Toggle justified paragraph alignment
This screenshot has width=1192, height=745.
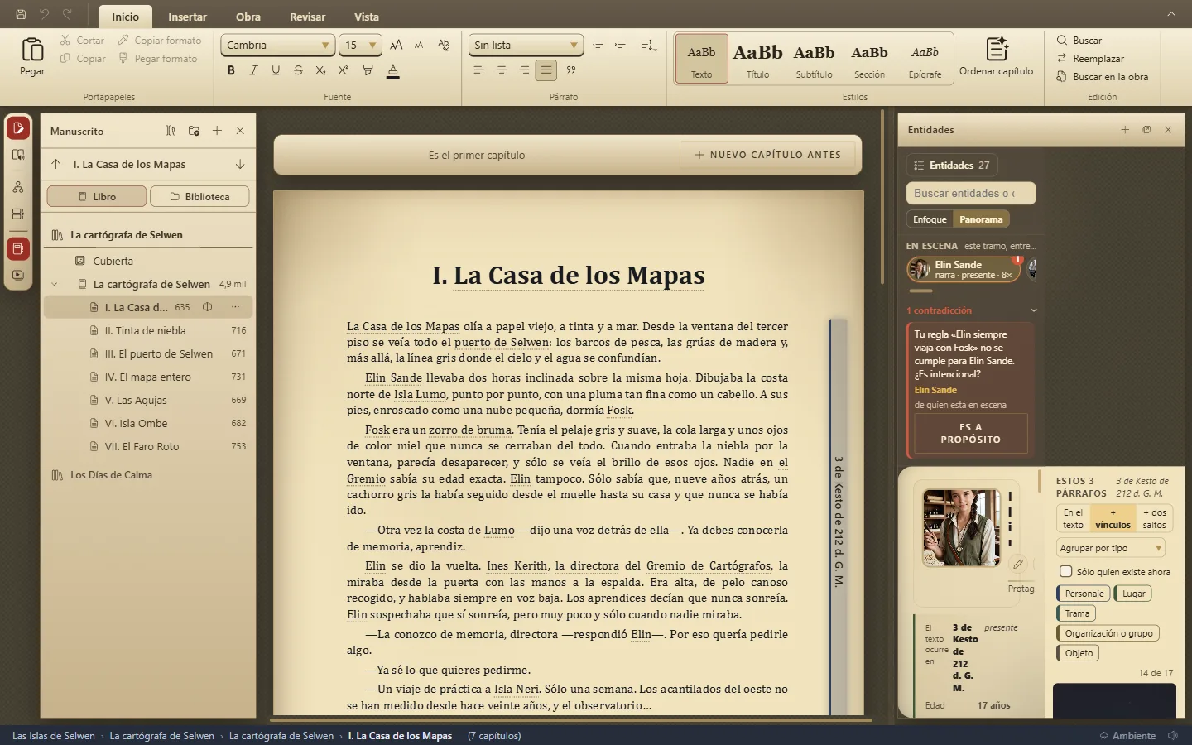coord(546,70)
